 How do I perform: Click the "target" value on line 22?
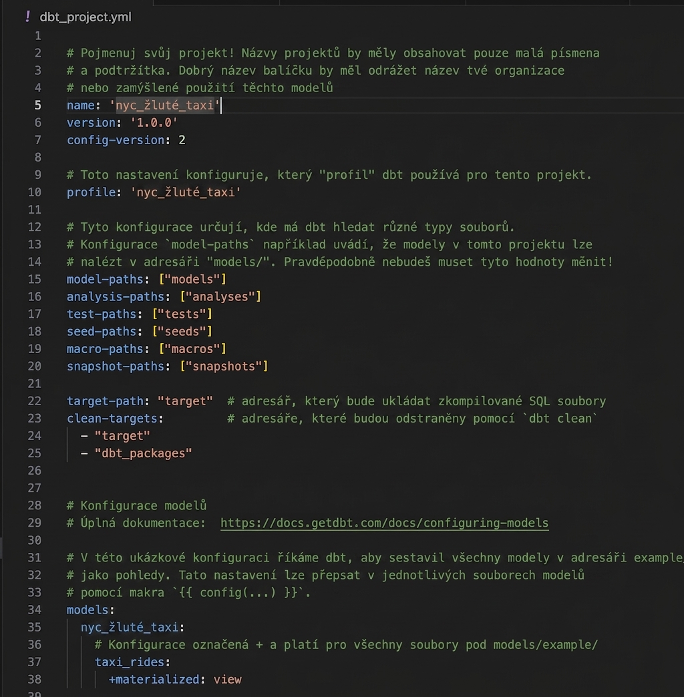185,401
